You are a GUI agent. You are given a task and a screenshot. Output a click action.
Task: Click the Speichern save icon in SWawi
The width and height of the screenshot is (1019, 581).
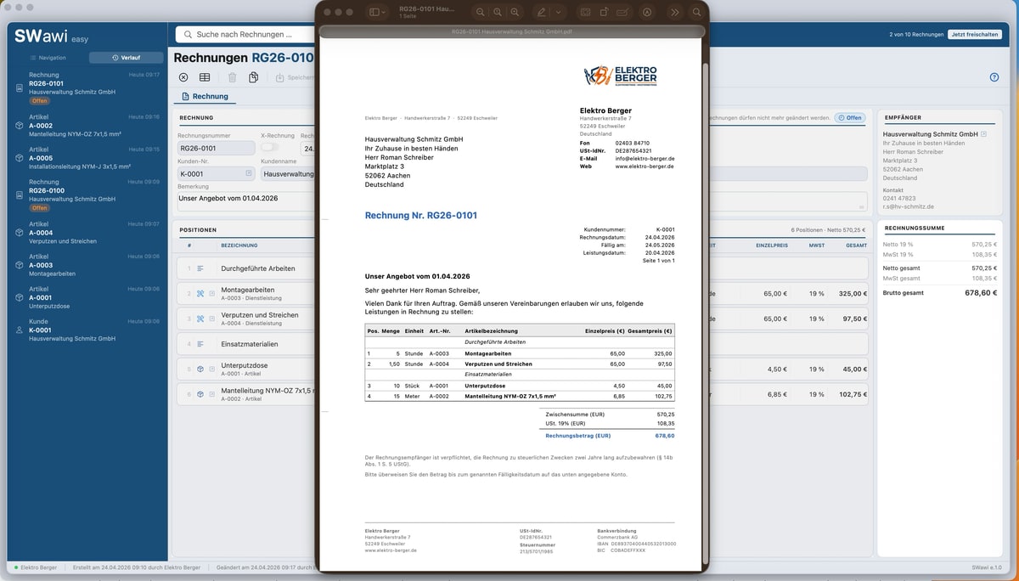tap(279, 77)
